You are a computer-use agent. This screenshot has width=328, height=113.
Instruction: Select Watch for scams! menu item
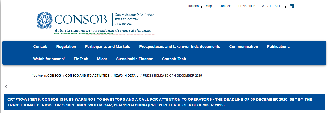click(49, 59)
